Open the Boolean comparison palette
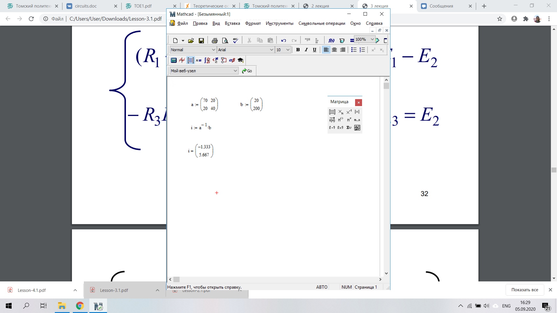Image resolution: width=557 pixels, height=313 pixels. (215, 60)
